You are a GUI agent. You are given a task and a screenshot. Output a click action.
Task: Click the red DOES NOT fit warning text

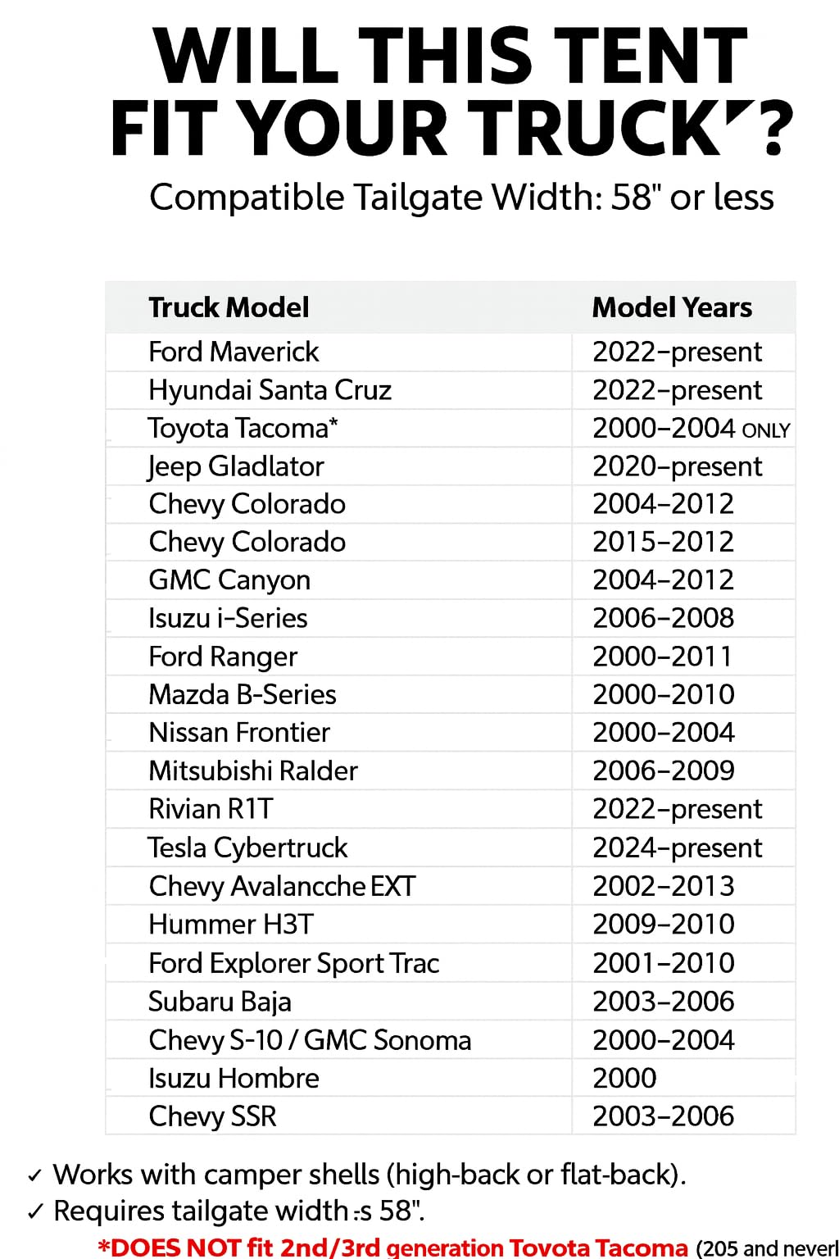click(393, 1247)
